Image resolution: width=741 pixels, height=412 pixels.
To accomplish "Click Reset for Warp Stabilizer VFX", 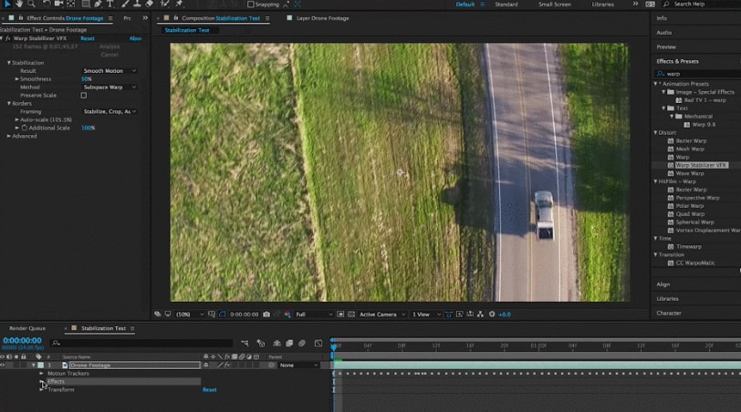I will pyautogui.click(x=88, y=38).
